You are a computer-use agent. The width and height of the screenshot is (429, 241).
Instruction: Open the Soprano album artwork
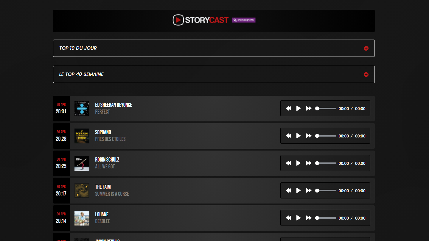[82, 136]
